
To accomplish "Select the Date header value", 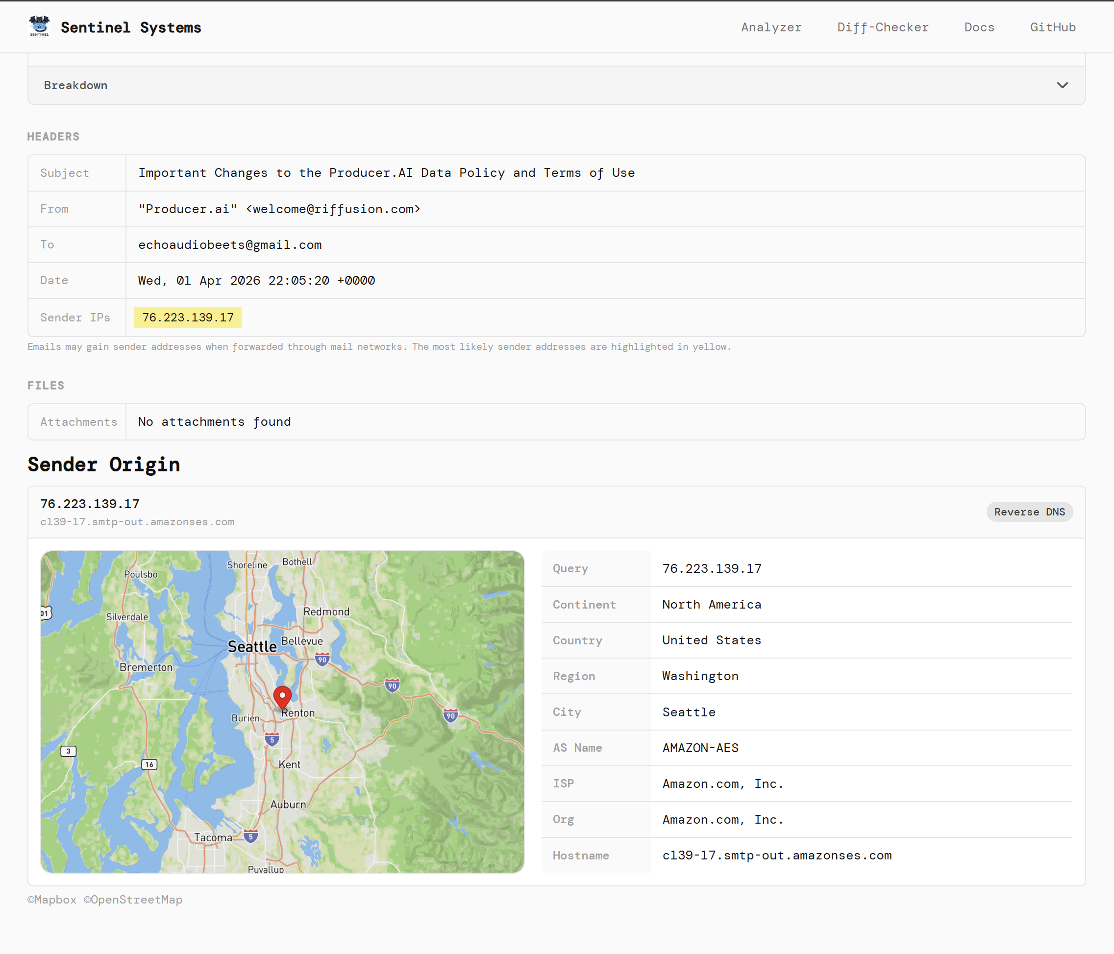I will click(x=256, y=281).
